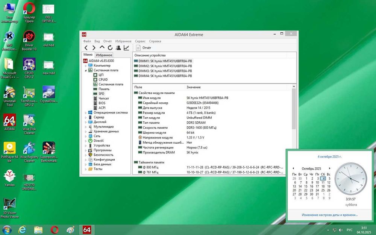Click the user profile toolbar icon

[118, 48]
